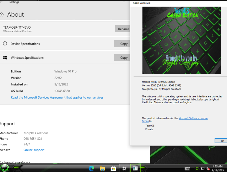Click the taskbar clock showing 4:13 AM

click(218, 168)
